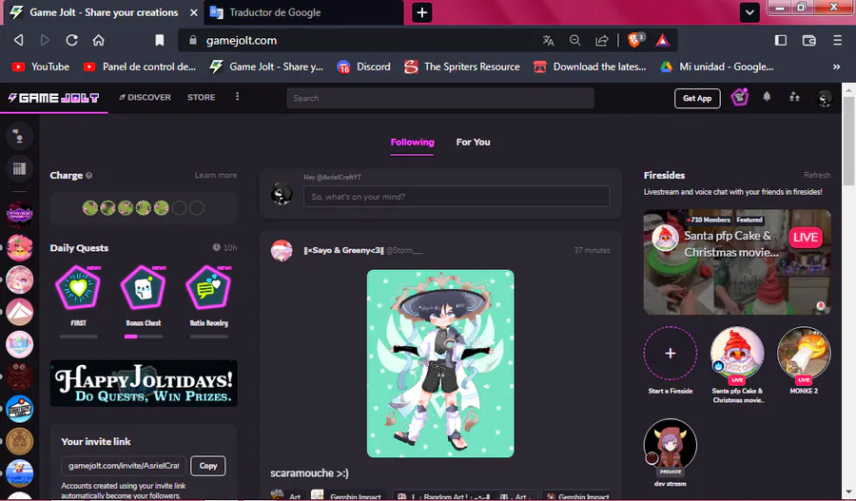Open the page translate icon in the address bar
Viewport: 856px width, 501px height.
[548, 40]
